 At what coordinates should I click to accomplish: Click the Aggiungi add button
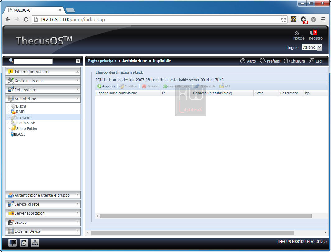click(x=106, y=86)
